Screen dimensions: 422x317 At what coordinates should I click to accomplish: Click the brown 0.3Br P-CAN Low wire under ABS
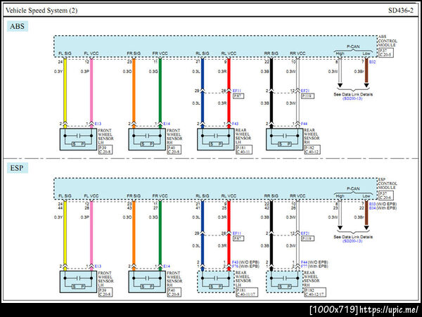click(x=366, y=71)
